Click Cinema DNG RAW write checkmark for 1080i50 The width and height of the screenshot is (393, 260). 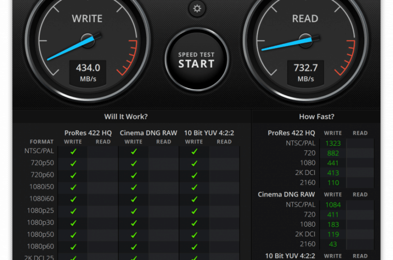pos(134,187)
